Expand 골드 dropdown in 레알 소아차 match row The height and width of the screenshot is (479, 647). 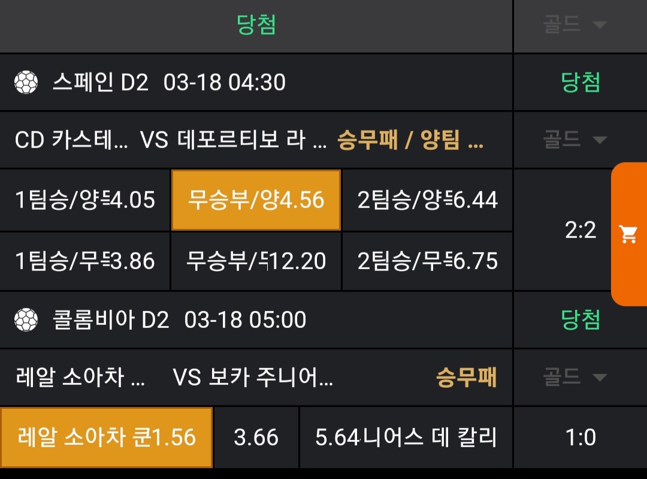575,377
